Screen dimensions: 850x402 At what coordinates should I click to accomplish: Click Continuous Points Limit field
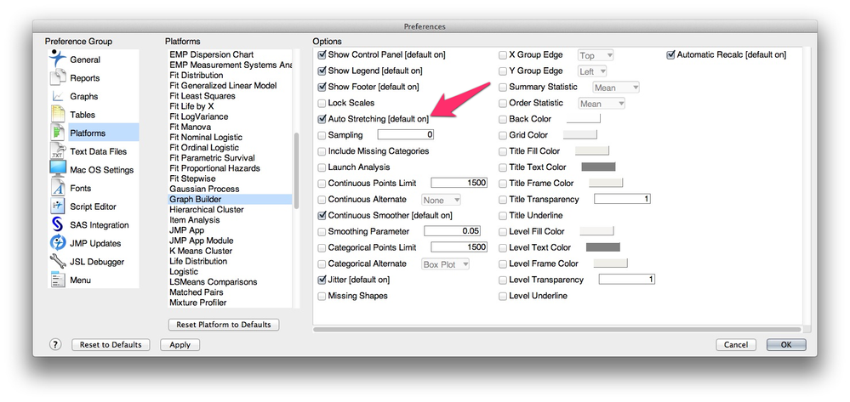[x=459, y=183]
